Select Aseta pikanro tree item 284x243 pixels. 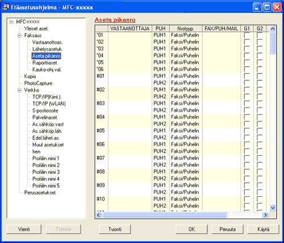click(x=47, y=56)
